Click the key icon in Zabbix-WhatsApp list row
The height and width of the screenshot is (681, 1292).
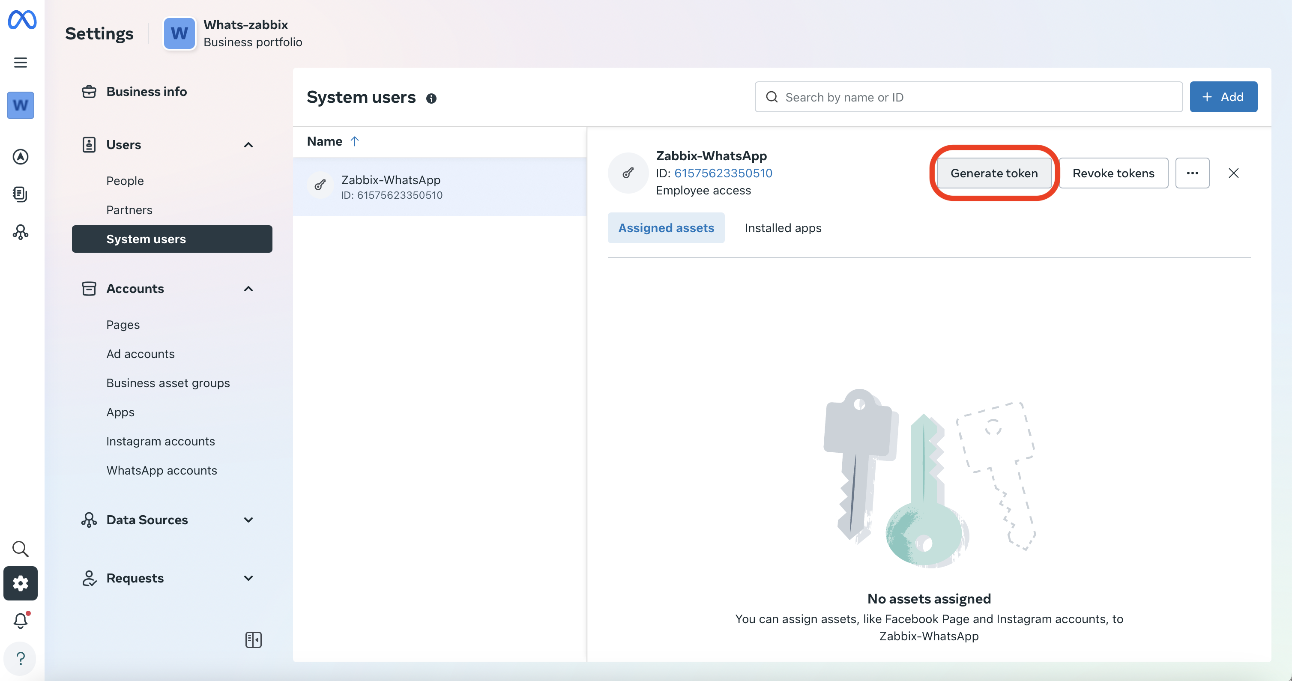pyautogui.click(x=320, y=186)
